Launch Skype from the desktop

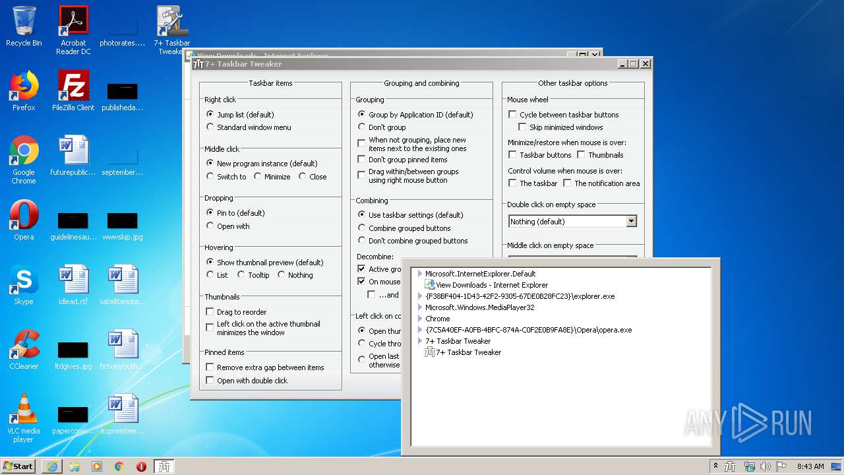tap(24, 285)
